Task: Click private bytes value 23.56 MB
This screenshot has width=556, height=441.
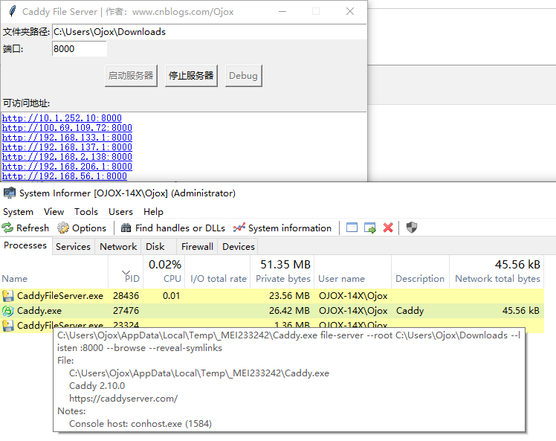Action: tap(289, 296)
